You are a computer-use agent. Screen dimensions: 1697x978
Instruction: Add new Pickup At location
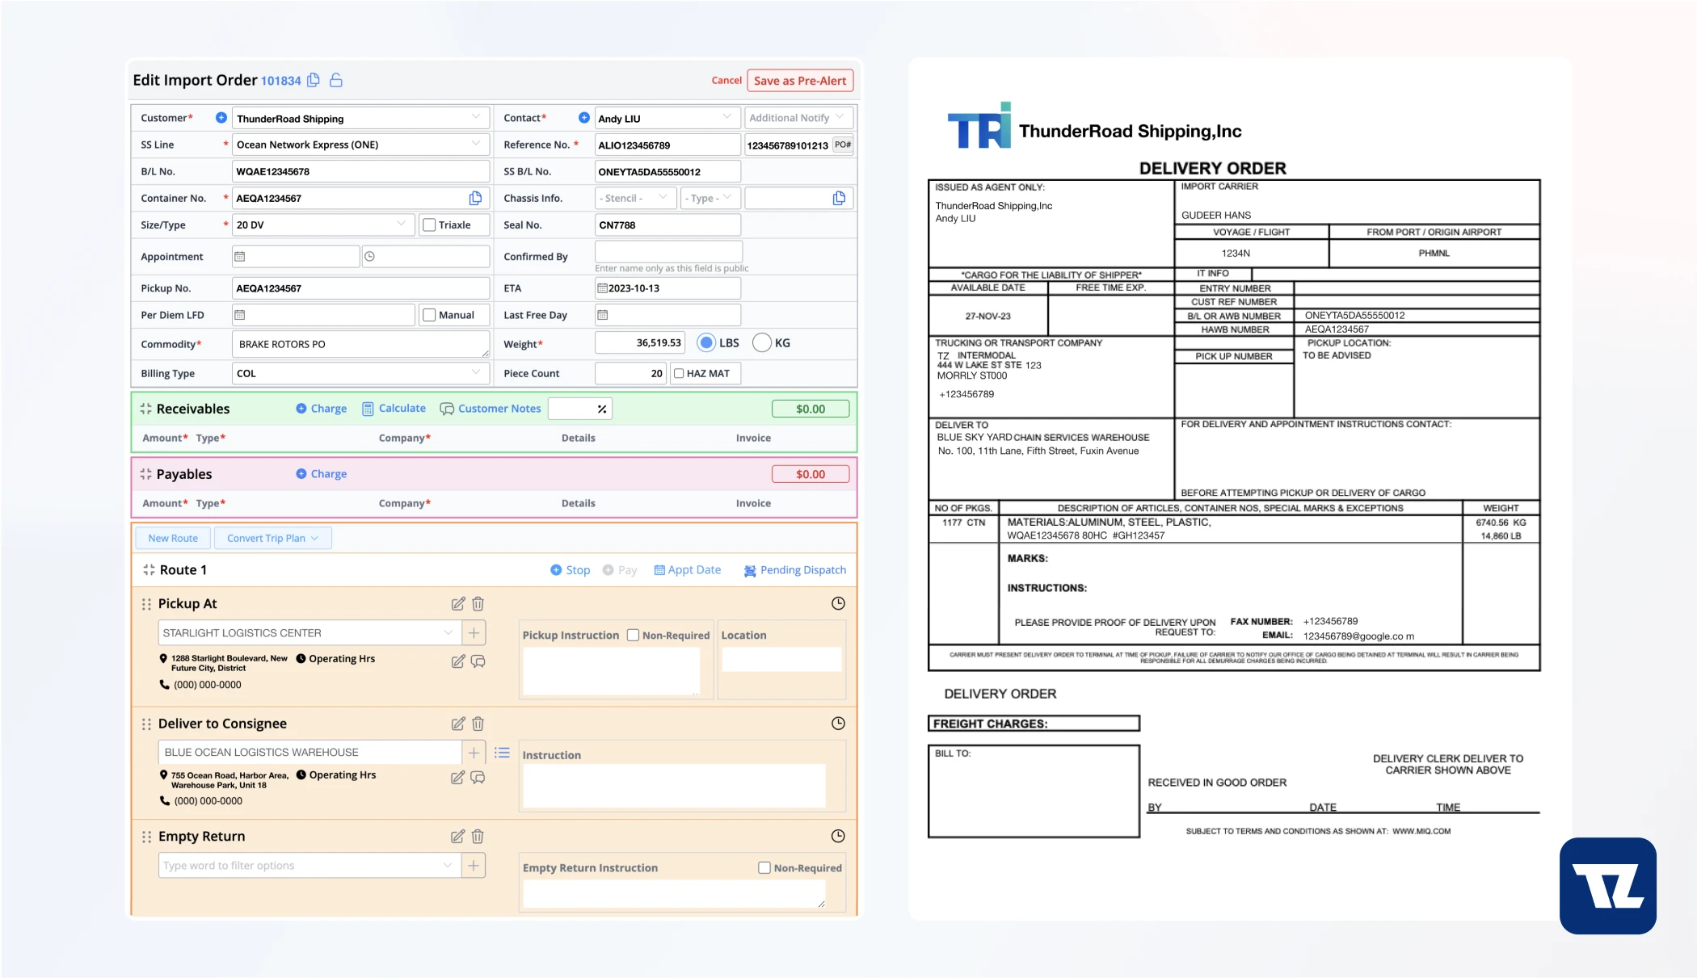tap(474, 633)
